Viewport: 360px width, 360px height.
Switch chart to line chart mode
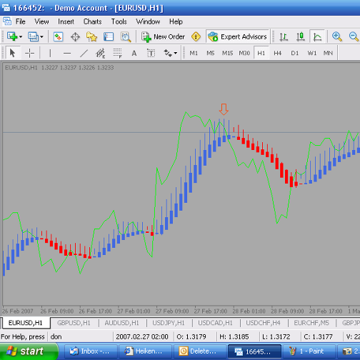coord(317,36)
